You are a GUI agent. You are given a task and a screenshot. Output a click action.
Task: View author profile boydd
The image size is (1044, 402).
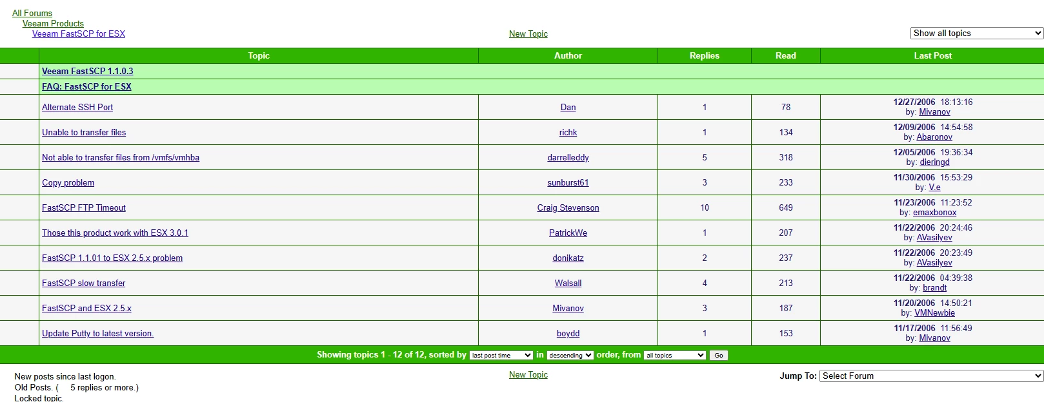pos(568,333)
